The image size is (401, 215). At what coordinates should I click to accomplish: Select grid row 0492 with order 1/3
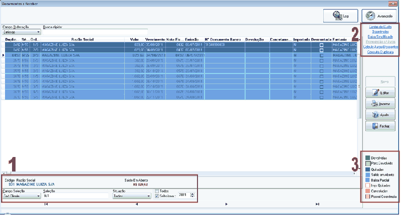(x=181, y=44)
